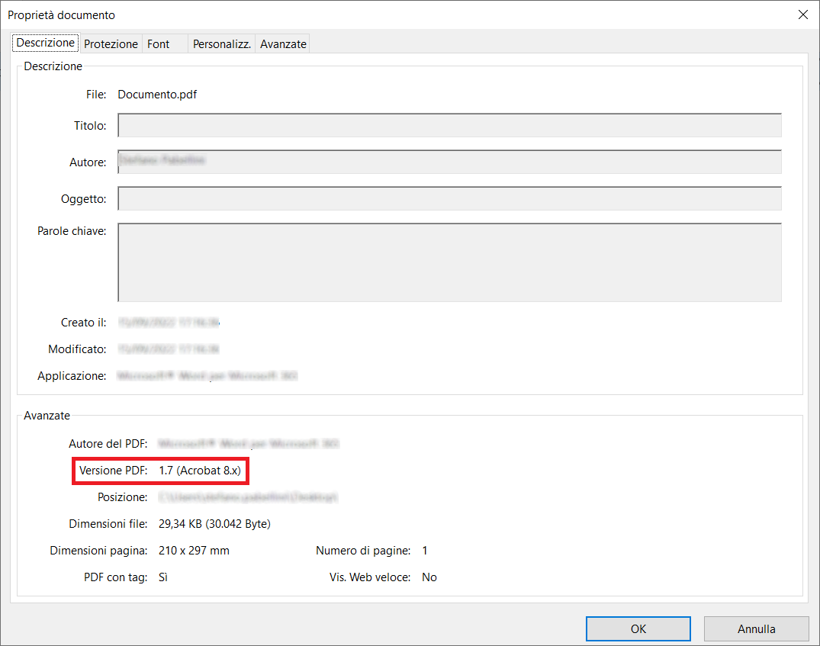Screen dimensions: 820x646
Task: Click the PDF con tag value Sì
Action: pyautogui.click(x=163, y=577)
